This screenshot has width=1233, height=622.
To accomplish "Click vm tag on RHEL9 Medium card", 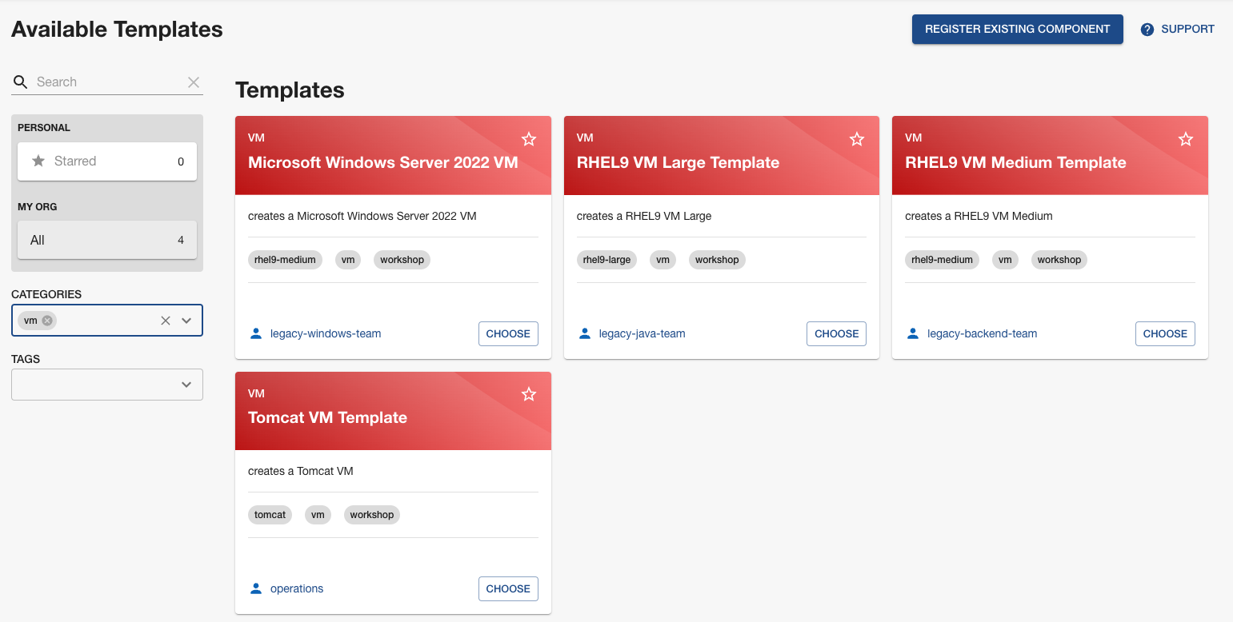I will 1005,260.
